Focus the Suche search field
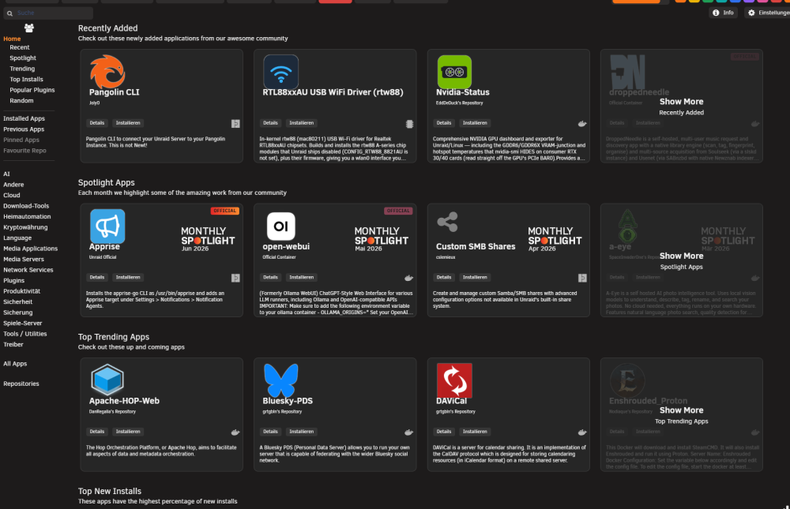790x509 pixels. [x=48, y=13]
